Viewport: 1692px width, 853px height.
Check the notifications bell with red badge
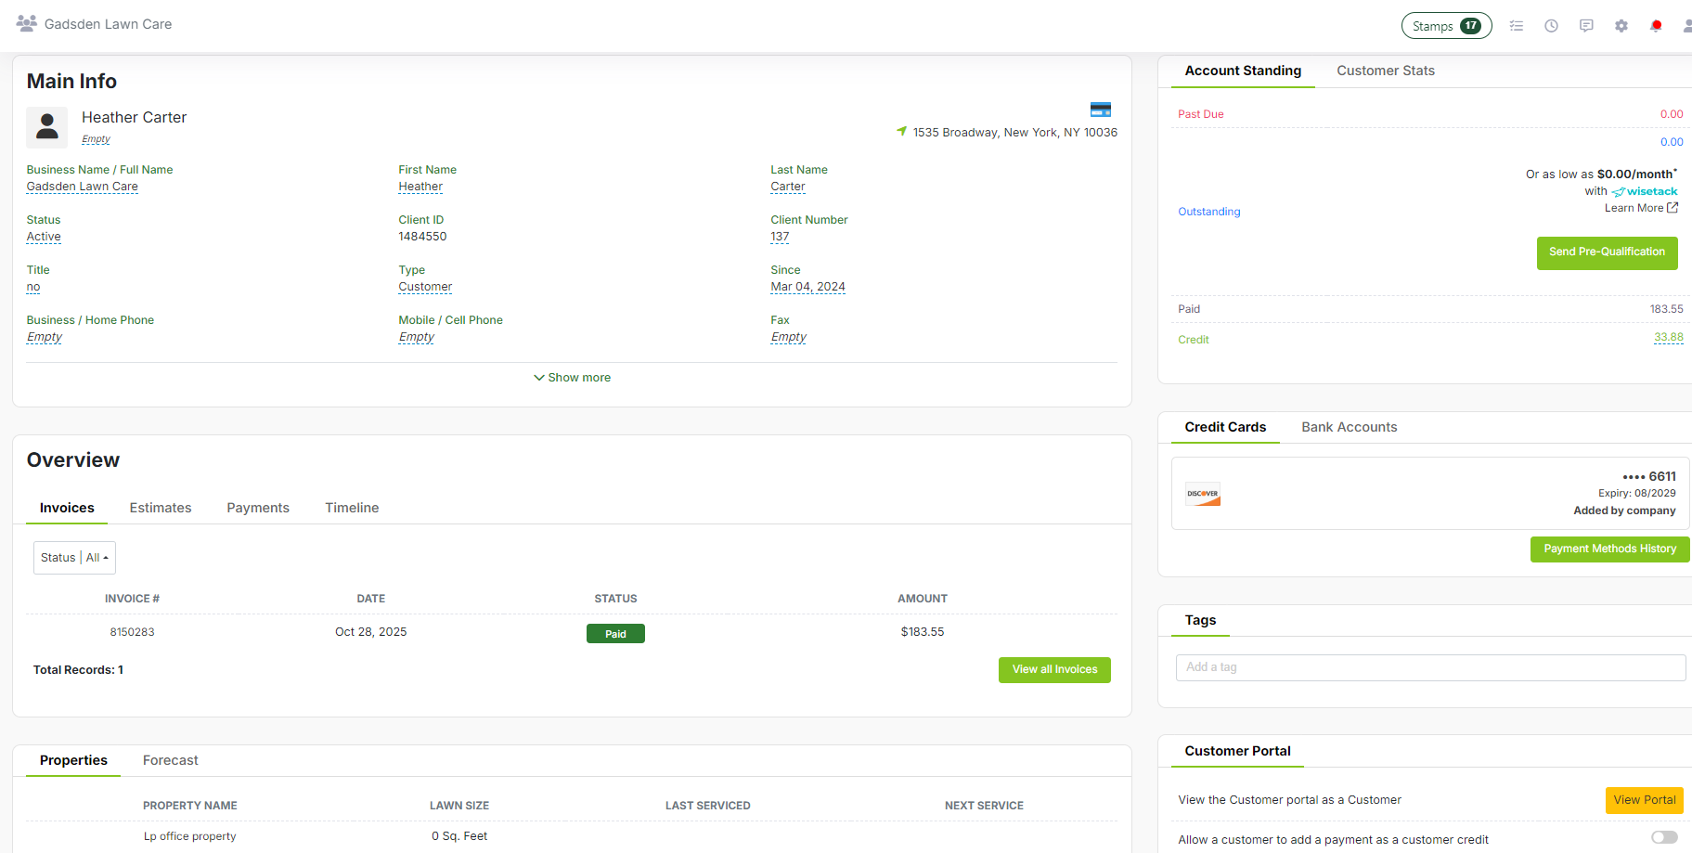click(1656, 25)
